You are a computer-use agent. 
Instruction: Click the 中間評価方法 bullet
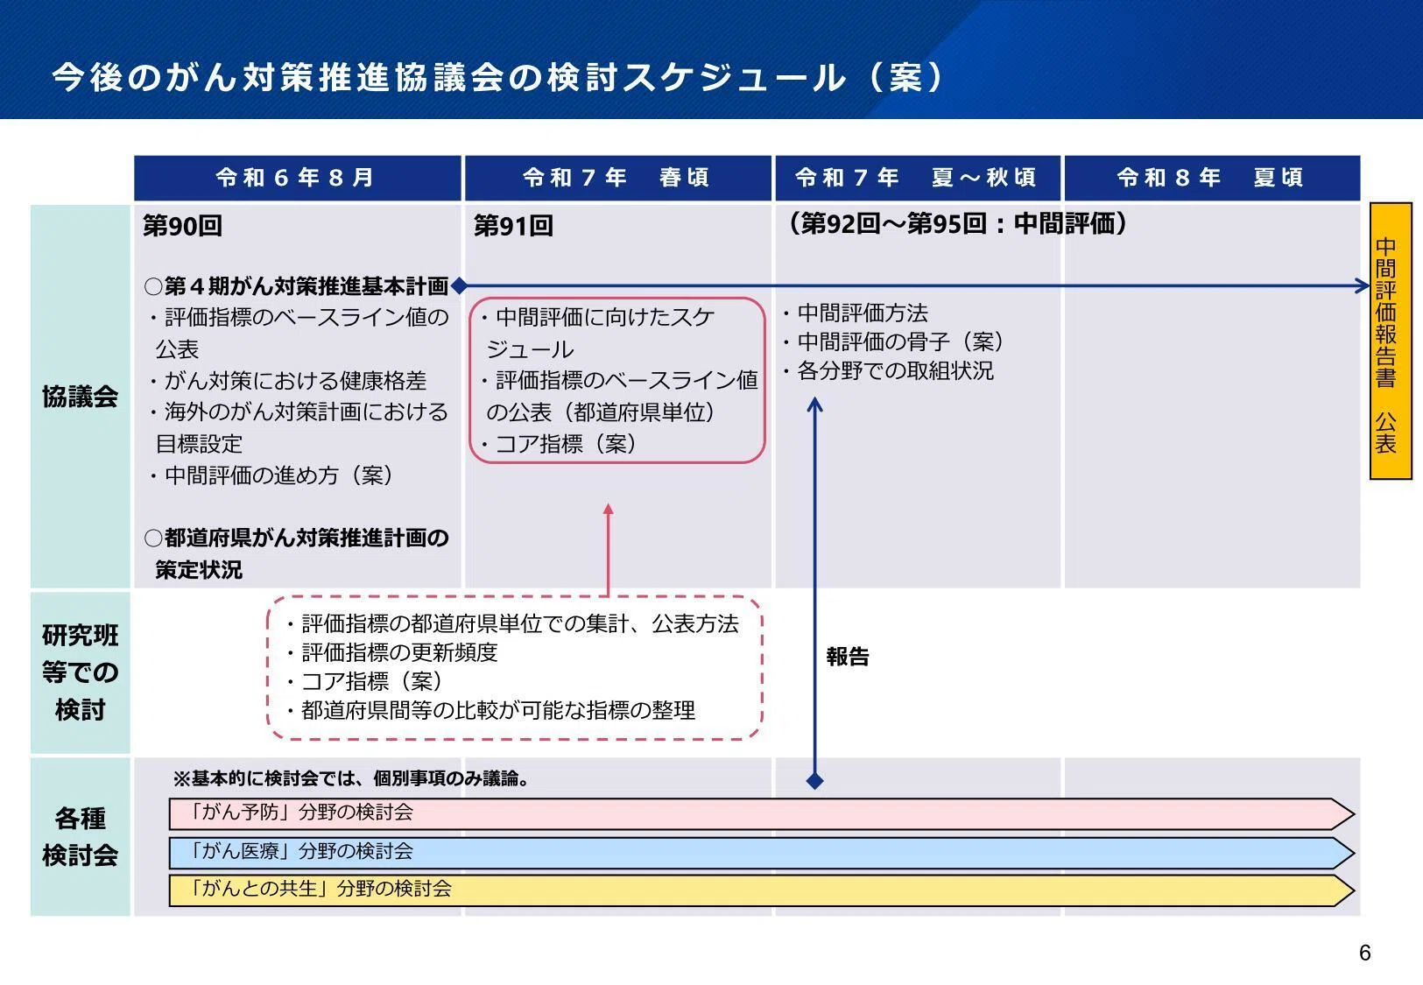855,313
